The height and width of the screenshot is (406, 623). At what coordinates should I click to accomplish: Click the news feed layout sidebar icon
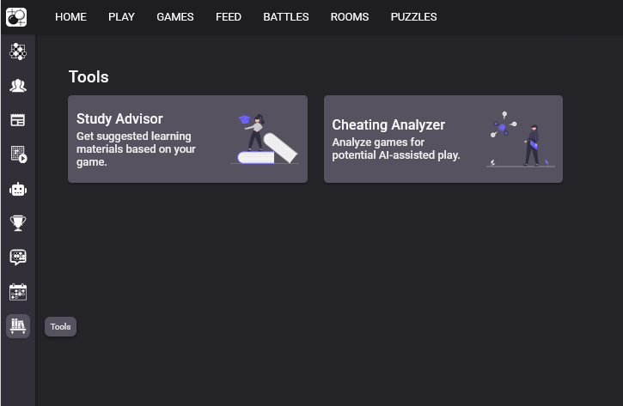coord(17,120)
